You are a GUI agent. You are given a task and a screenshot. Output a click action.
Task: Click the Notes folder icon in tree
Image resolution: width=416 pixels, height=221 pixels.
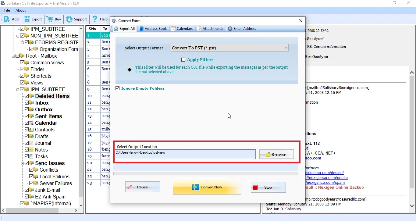tap(32, 150)
